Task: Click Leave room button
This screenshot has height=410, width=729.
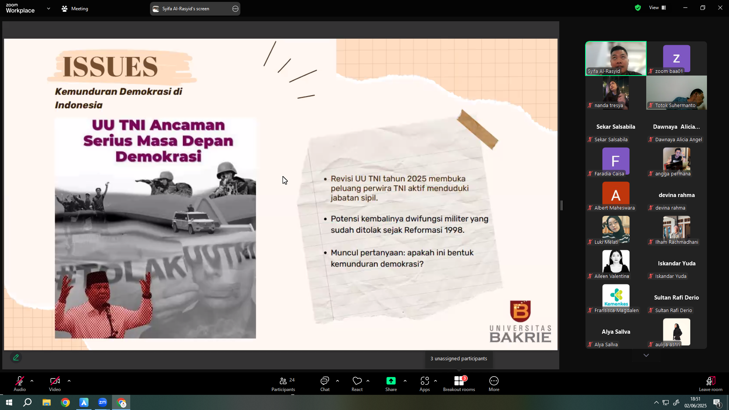Action: pos(711,384)
